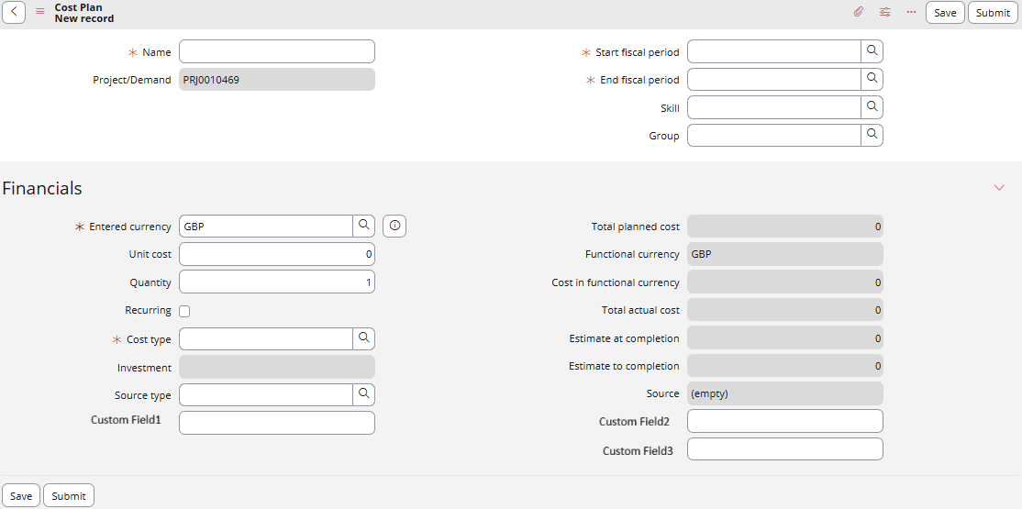Click the Cost type input field

pos(266,339)
